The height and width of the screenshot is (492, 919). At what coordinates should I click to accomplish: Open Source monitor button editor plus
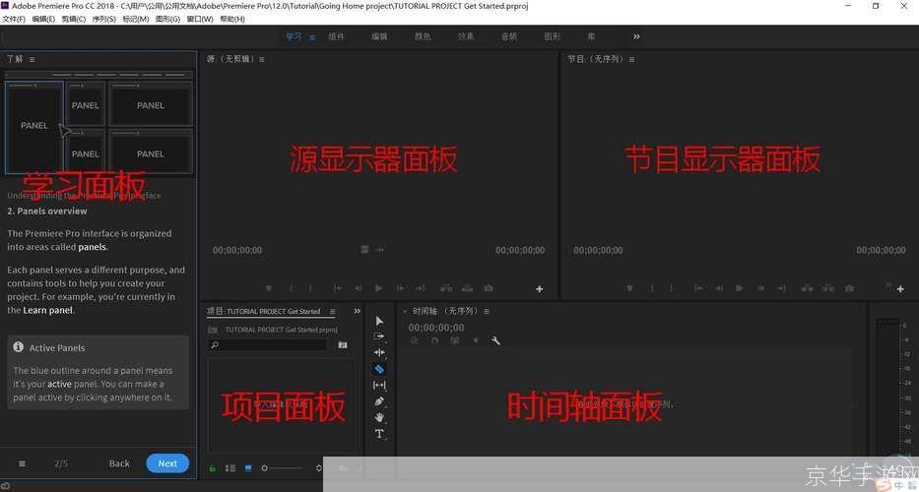(x=539, y=288)
